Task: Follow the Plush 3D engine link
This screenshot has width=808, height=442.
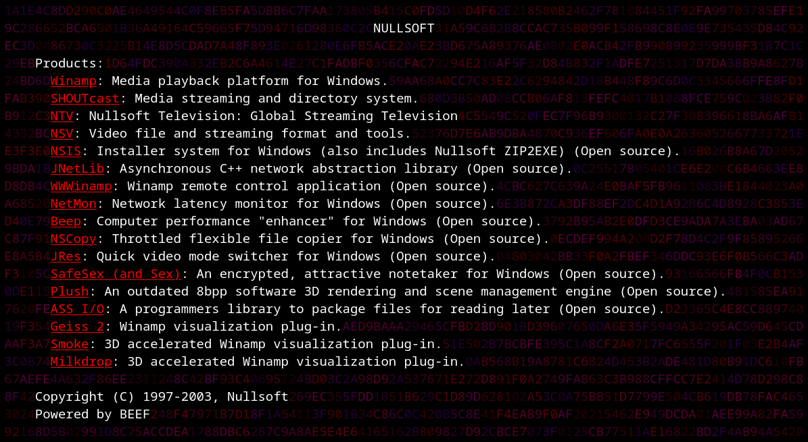Action: click(x=69, y=292)
